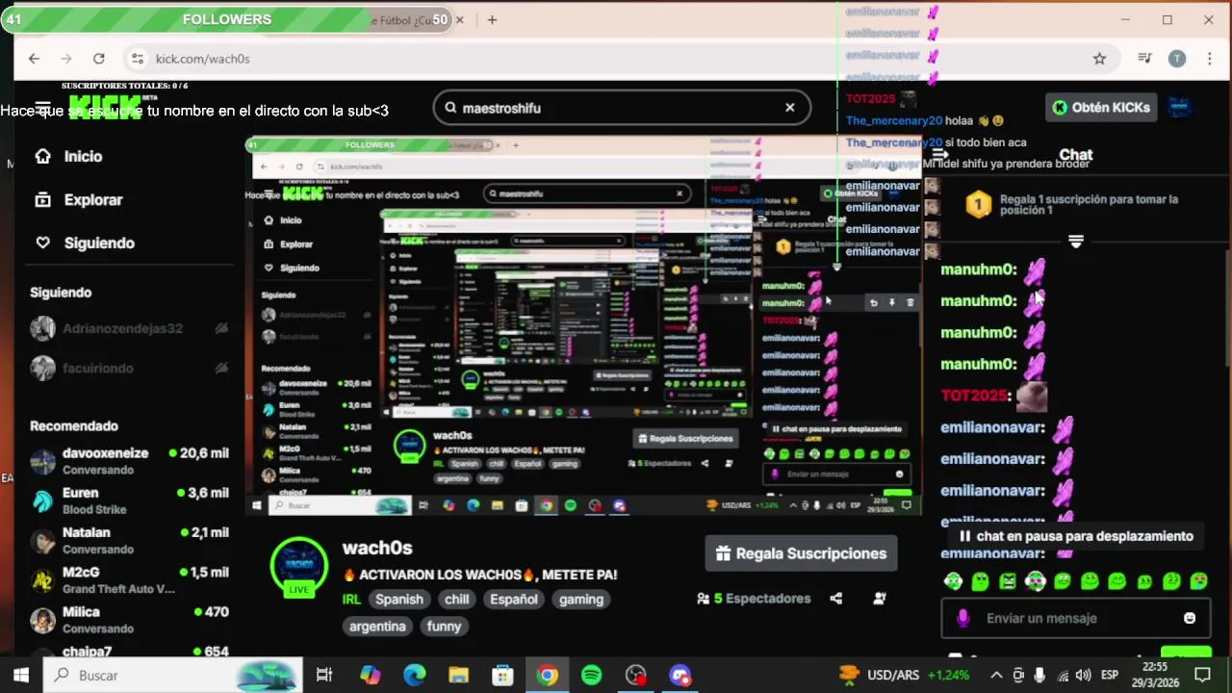Resume chat via pausa para desplazamiento
The image size is (1232, 693).
click(x=1076, y=536)
